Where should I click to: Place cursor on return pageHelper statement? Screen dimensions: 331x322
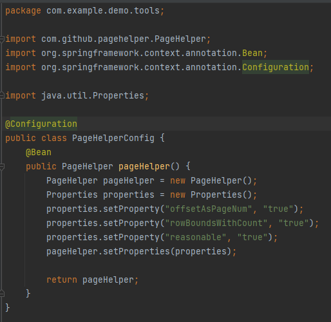tap(93, 279)
